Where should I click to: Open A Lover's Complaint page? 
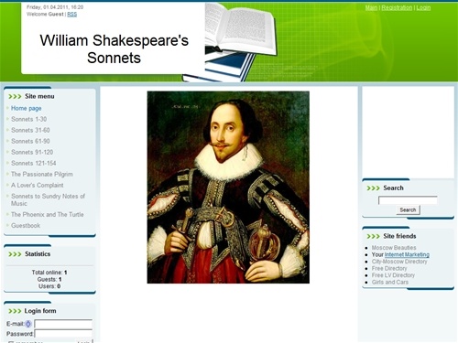pyautogui.click(x=38, y=185)
